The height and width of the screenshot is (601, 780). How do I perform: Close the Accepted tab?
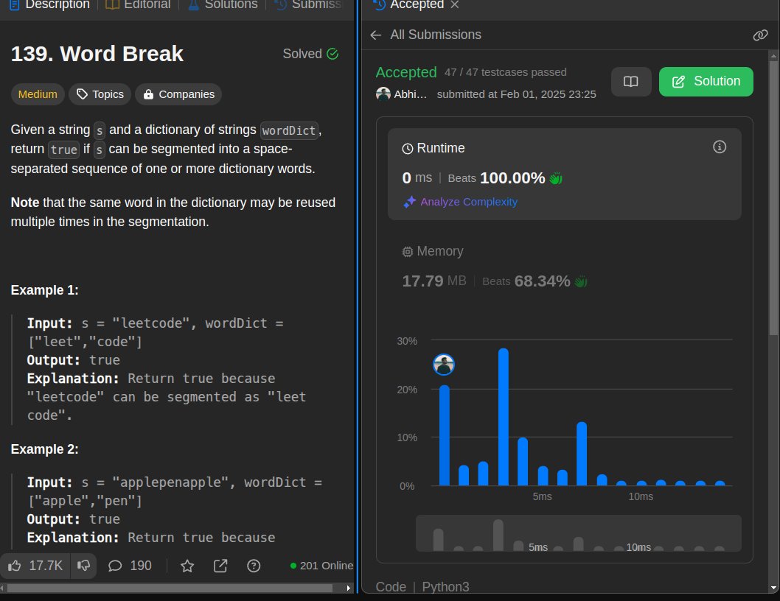click(x=455, y=5)
